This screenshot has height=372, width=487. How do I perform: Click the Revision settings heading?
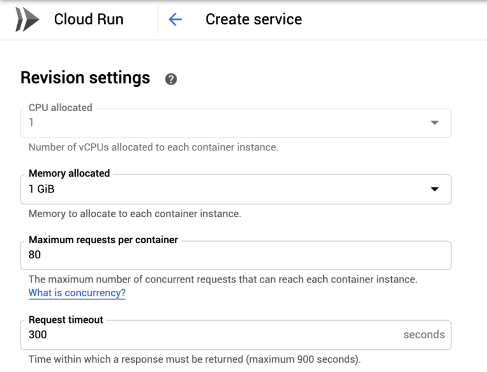point(85,77)
